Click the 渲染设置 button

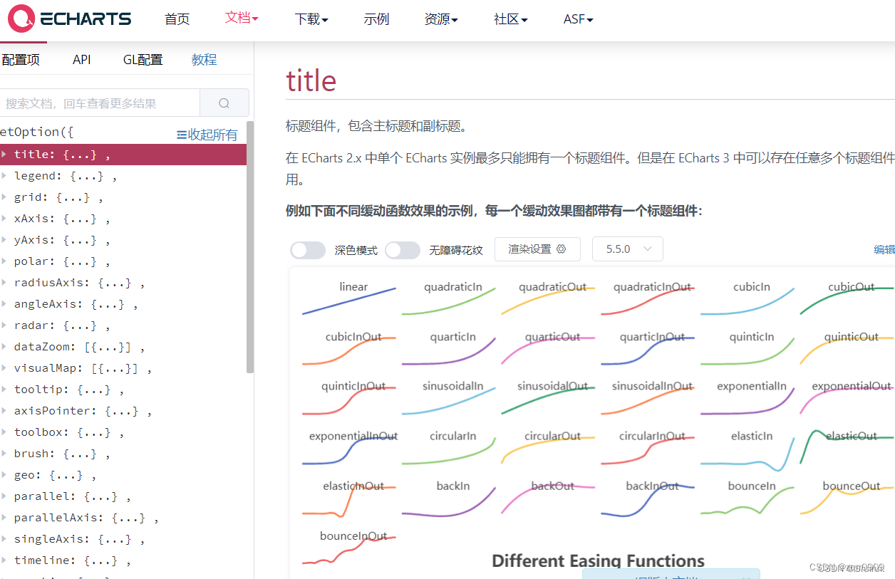537,249
